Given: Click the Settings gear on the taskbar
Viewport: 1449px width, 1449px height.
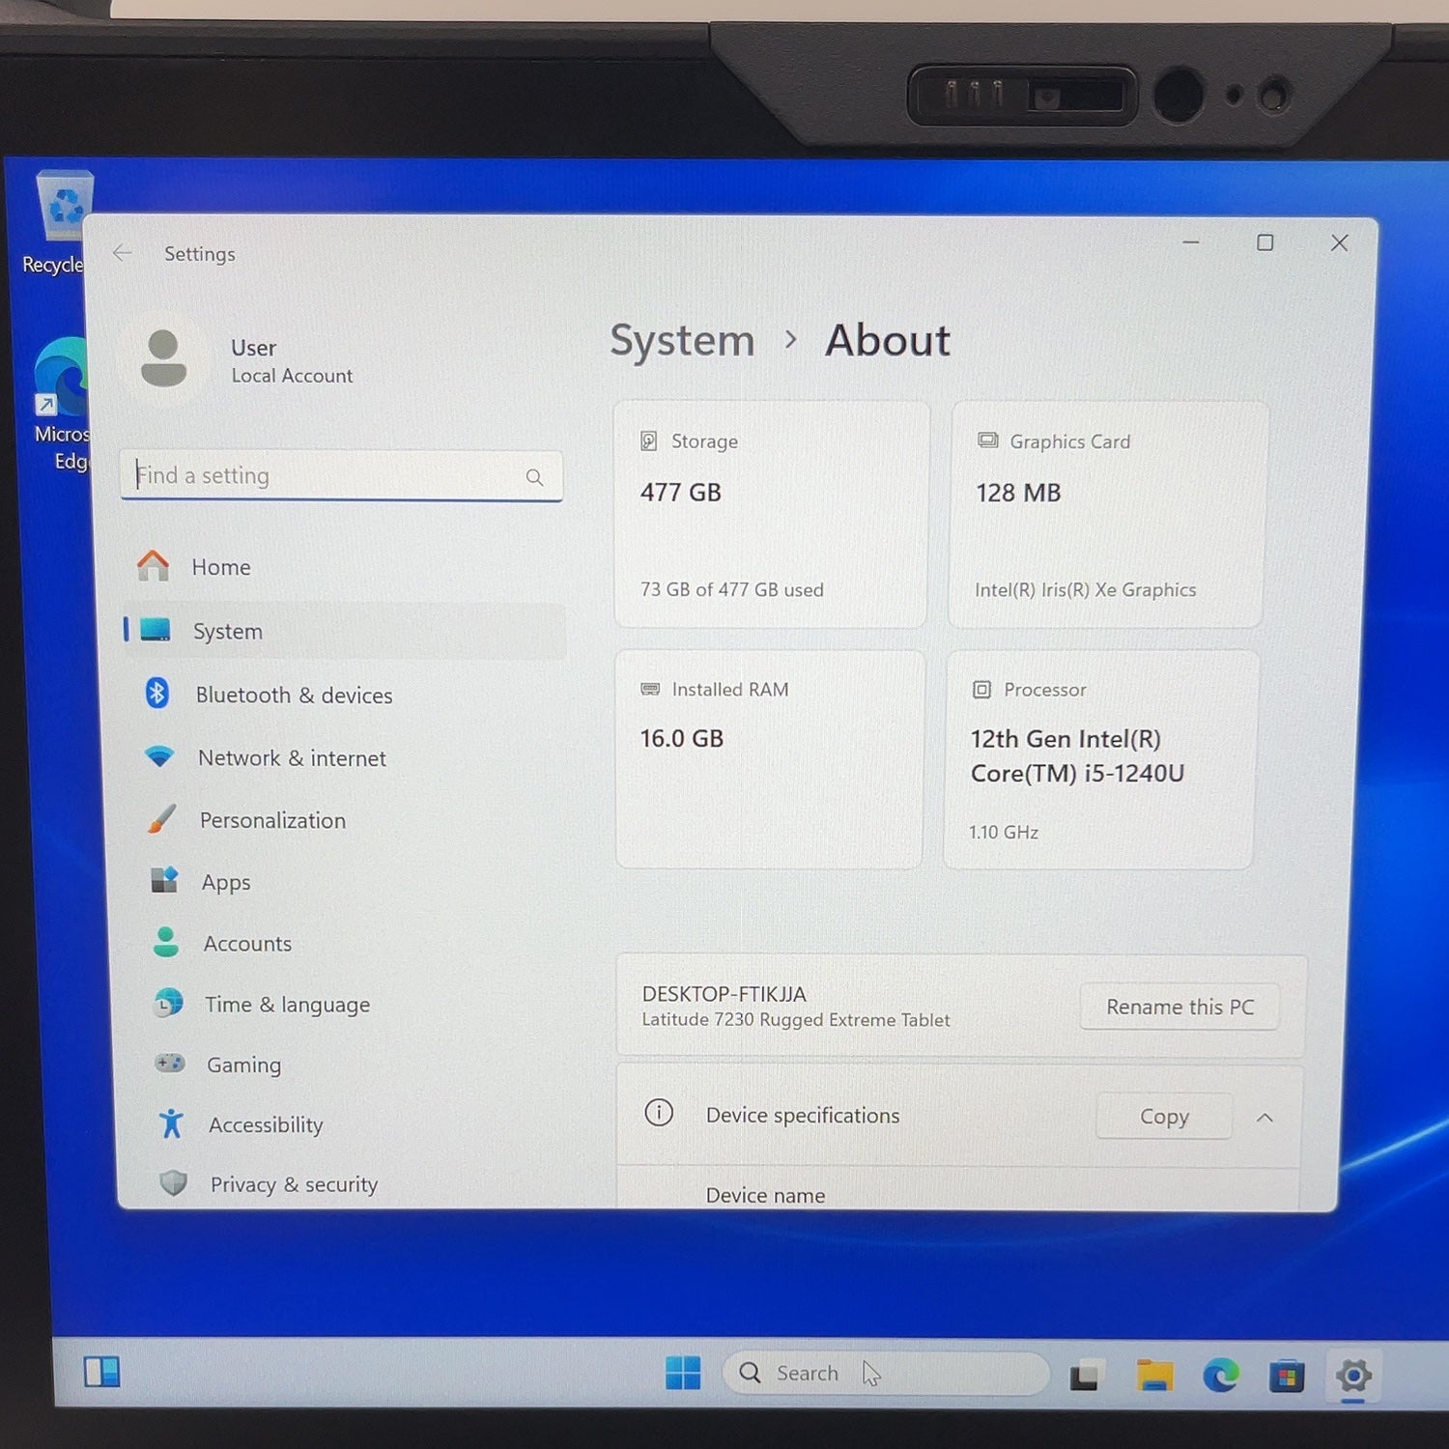Looking at the screenshot, I should coord(1353,1375).
